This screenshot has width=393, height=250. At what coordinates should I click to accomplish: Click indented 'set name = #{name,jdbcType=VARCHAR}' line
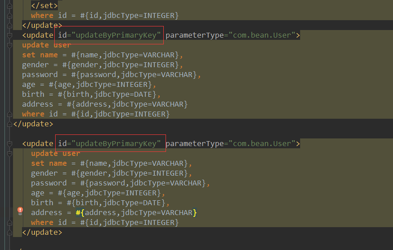112,164
